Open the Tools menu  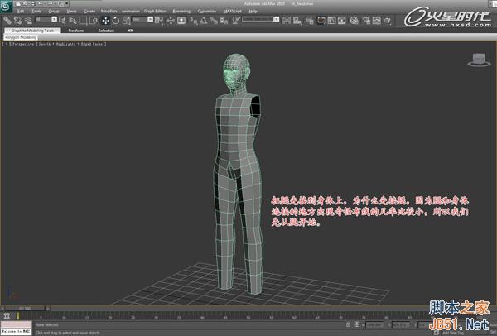click(x=36, y=11)
